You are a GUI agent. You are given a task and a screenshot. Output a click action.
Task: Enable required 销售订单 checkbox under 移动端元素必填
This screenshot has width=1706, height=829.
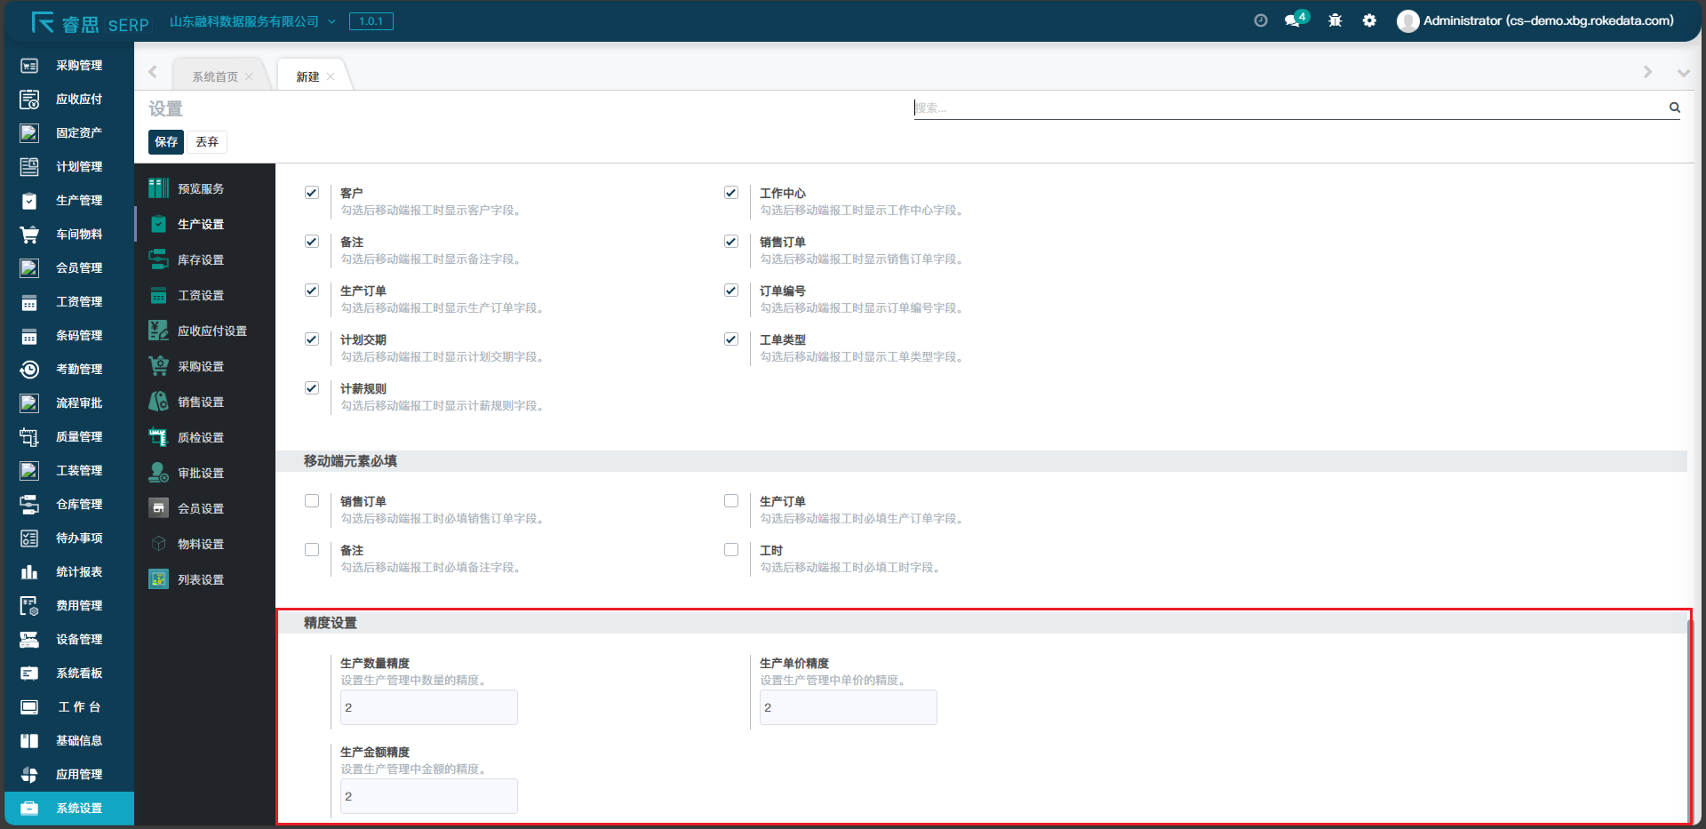[x=312, y=501]
